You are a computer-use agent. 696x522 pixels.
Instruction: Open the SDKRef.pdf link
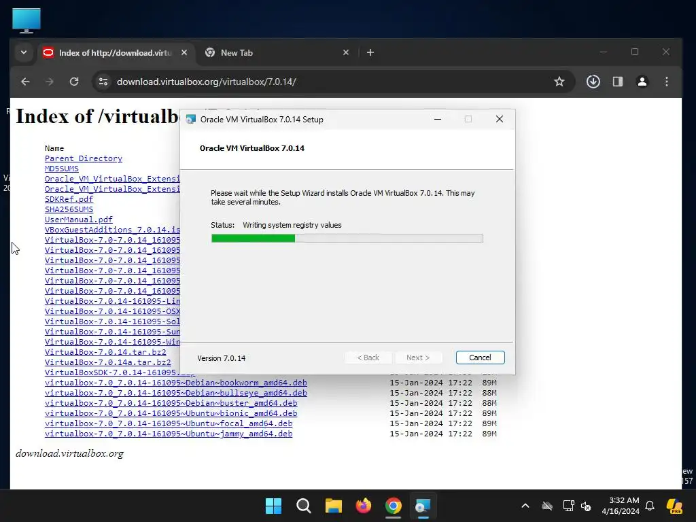(x=69, y=199)
